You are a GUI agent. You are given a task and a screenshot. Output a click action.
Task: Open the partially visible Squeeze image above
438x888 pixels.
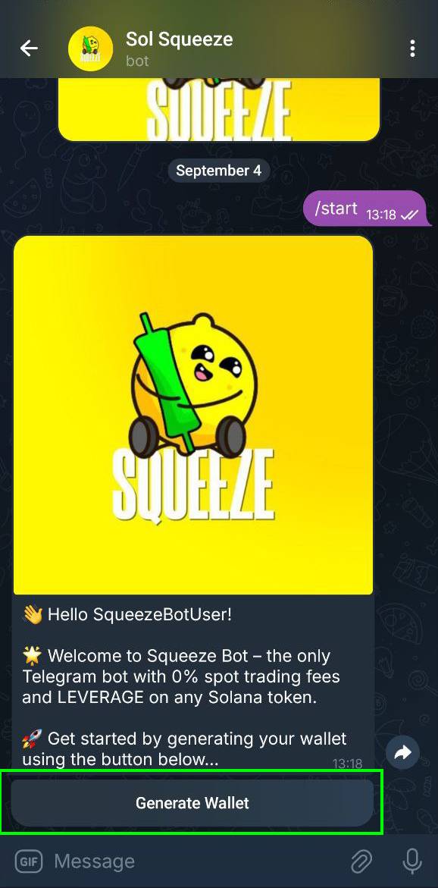pos(218,109)
